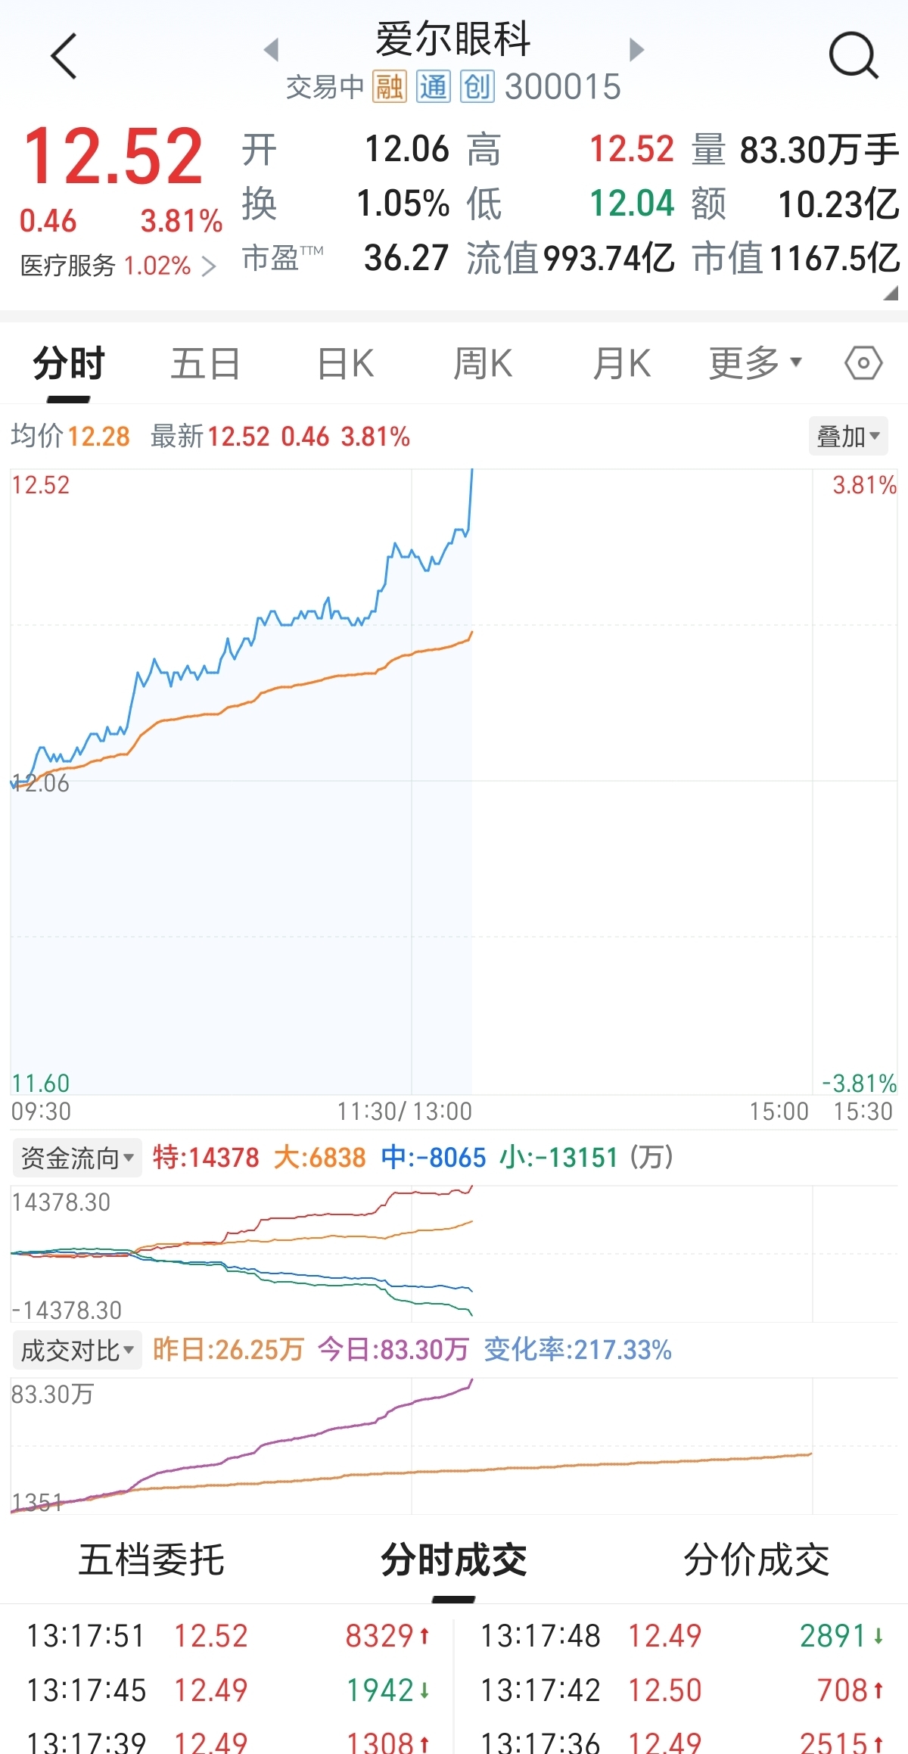Switch to the 日K tab
Viewport: 908px width, 1754px height.
click(x=346, y=363)
